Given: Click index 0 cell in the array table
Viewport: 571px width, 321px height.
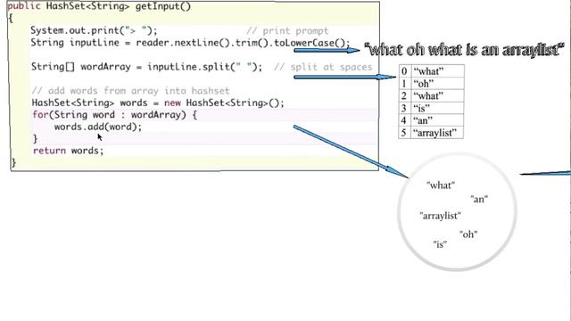Looking at the screenshot, I should pos(404,71).
